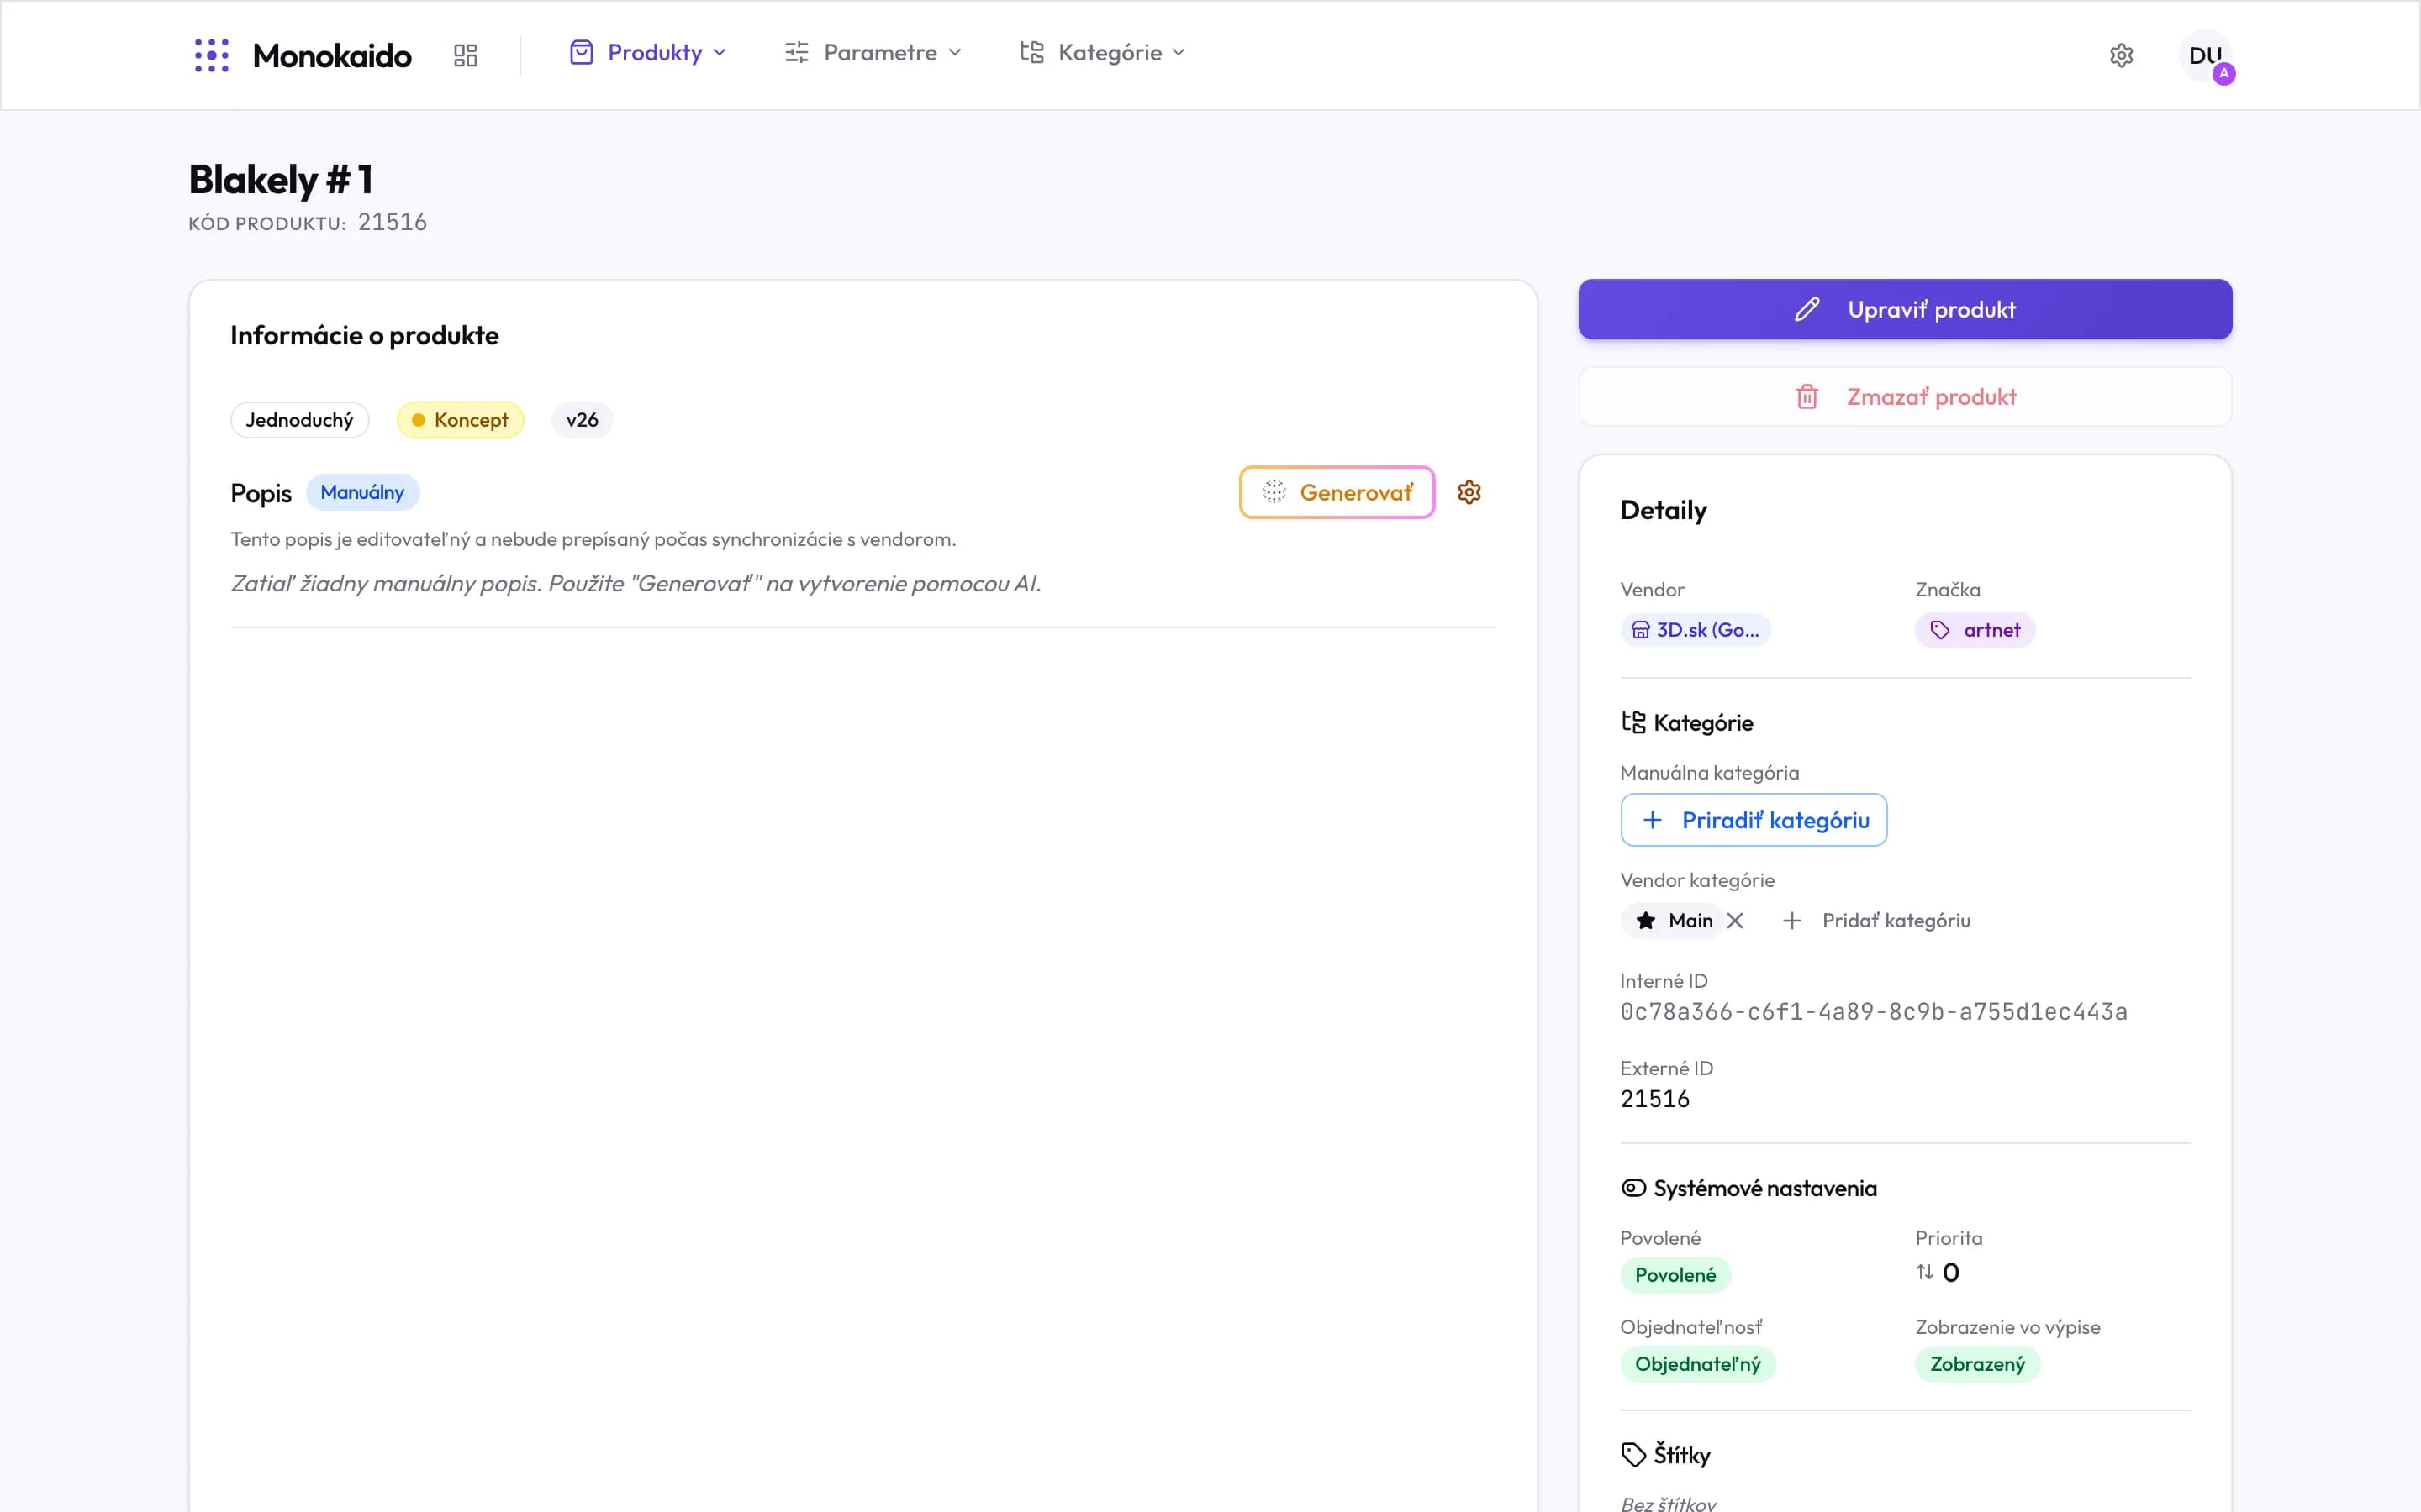Click the Manuálny description badge

click(362, 492)
